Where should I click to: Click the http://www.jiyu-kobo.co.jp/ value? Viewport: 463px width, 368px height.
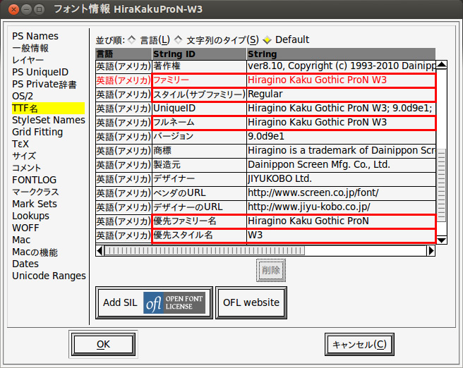pyautogui.click(x=309, y=207)
